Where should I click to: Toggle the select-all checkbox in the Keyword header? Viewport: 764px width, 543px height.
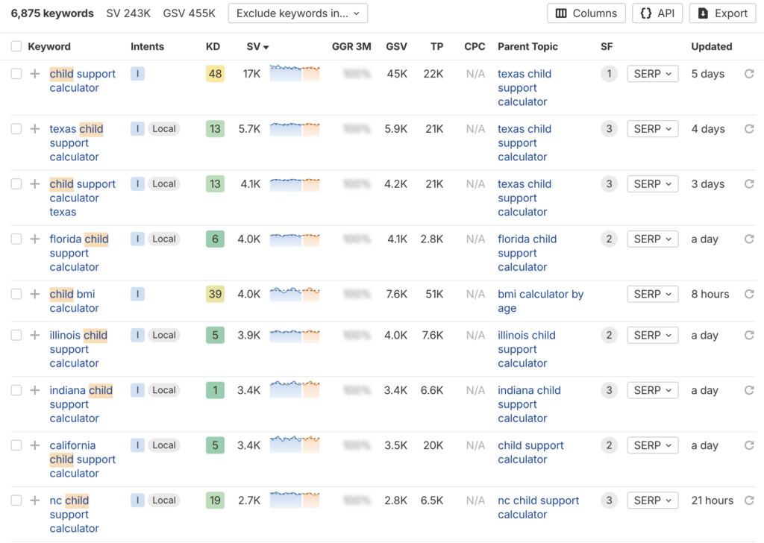click(x=16, y=46)
